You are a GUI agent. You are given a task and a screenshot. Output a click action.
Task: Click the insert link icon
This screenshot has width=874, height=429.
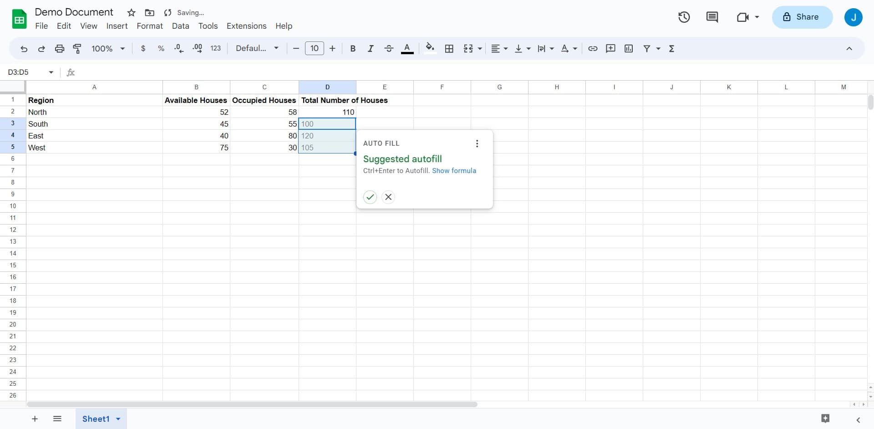point(593,49)
